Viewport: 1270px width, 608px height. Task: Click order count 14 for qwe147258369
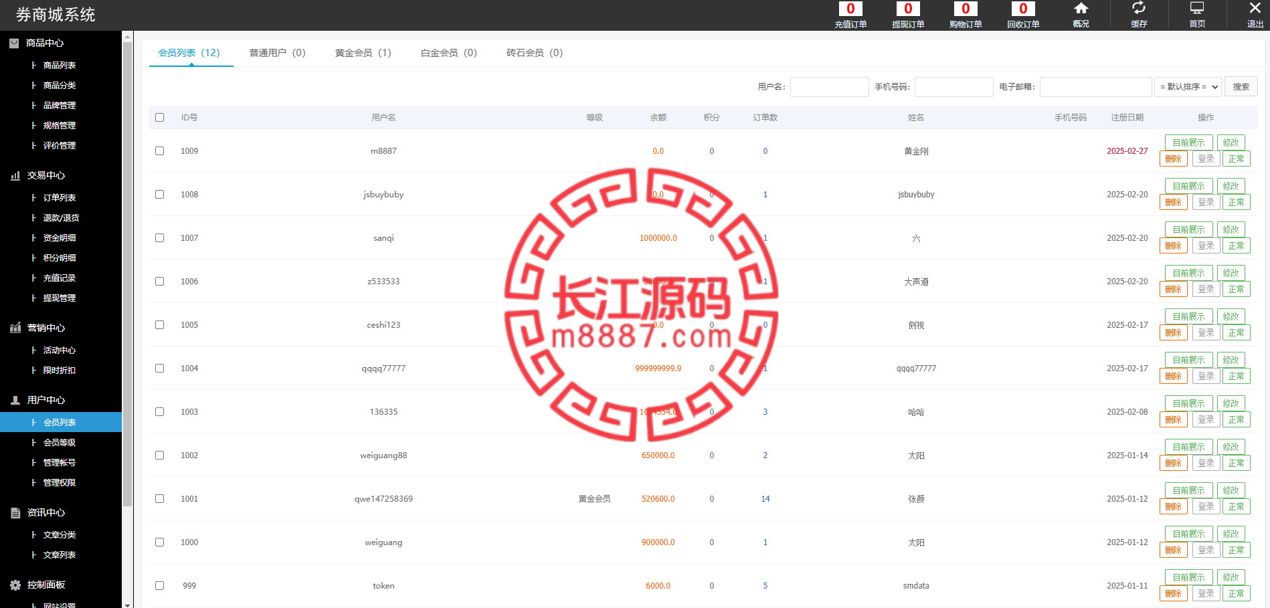click(765, 499)
